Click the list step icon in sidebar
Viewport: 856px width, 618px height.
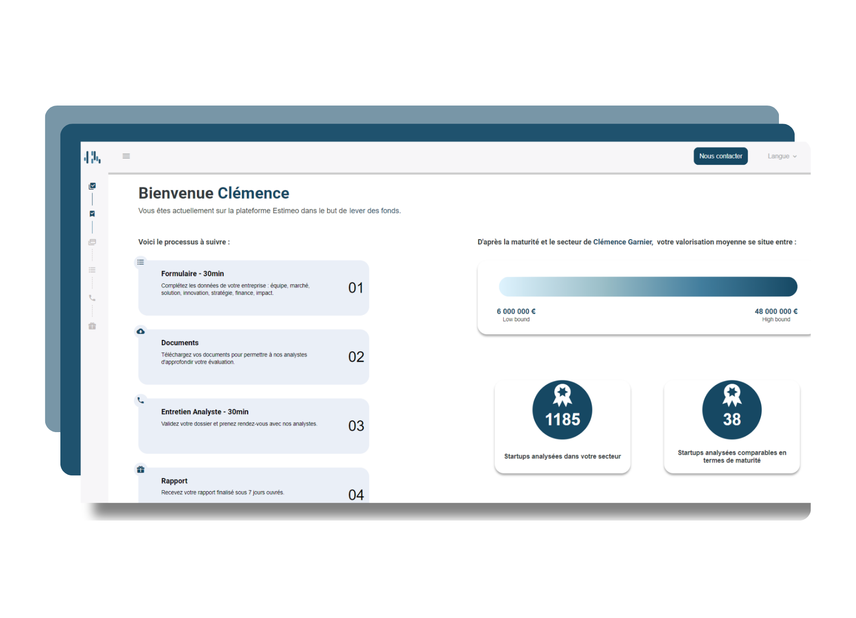(x=92, y=270)
